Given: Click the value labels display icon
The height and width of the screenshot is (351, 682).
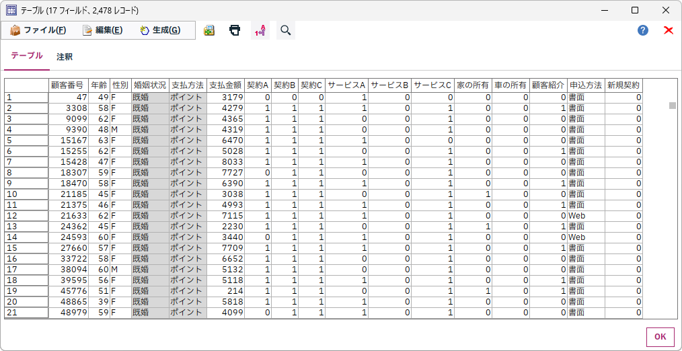Looking at the screenshot, I should coord(260,30).
